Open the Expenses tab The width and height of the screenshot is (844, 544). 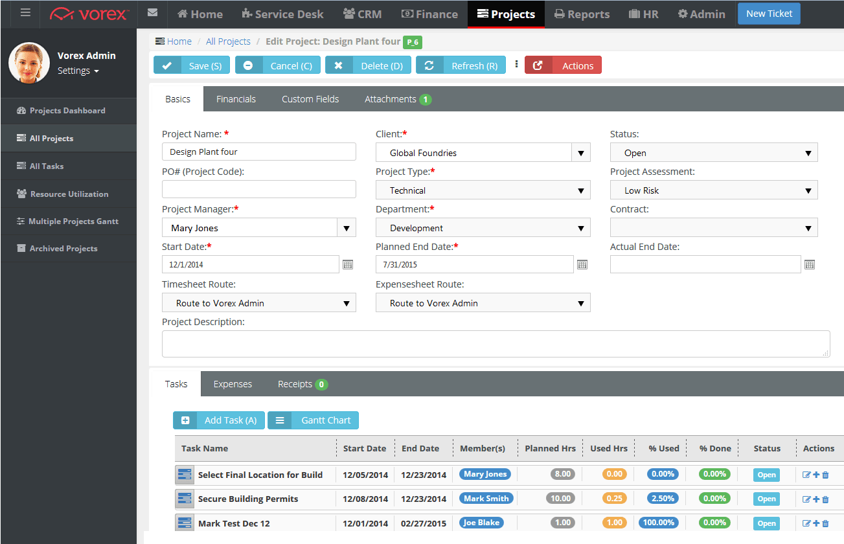pyautogui.click(x=233, y=384)
